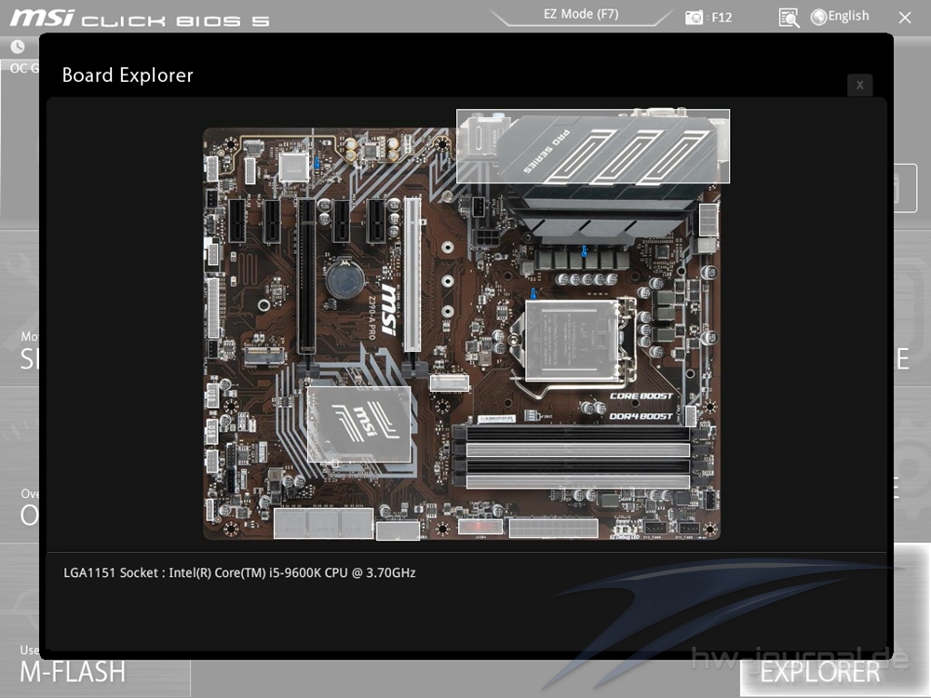Select the long black PCIe x16 slot
The height and width of the screenshot is (698, 931).
[306, 276]
